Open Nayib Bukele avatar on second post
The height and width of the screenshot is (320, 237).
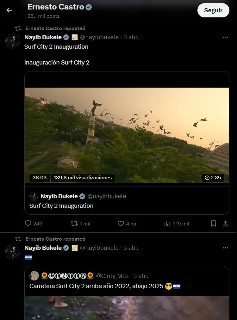pyautogui.click(x=13, y=252)
